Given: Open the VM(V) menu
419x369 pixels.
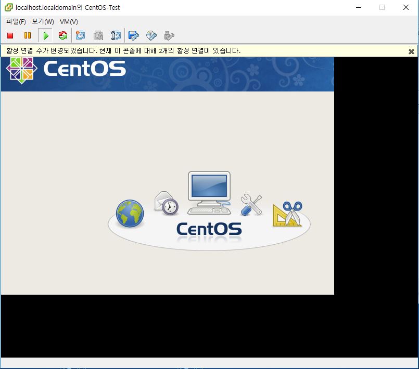Looking at the screenshot, I should (69, 22).
